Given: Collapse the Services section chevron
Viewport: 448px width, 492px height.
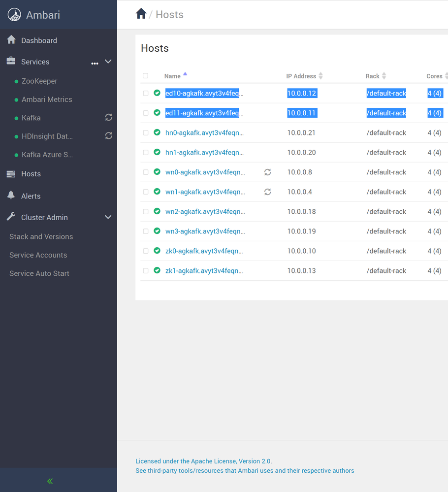Looking at the screenshot, I should point(108,62).
